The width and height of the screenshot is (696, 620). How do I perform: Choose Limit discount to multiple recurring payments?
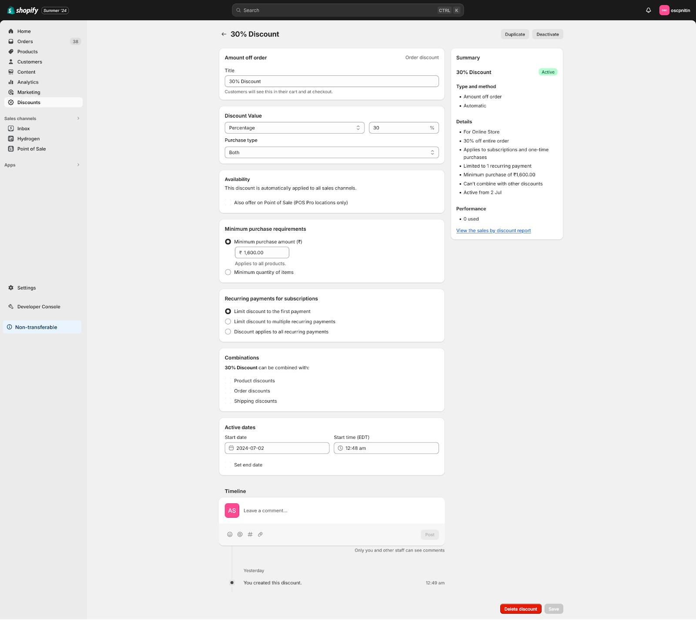pyautogui.click(x=228, y=321)
